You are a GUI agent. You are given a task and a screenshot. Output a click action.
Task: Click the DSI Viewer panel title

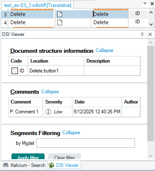coord(13,34)
